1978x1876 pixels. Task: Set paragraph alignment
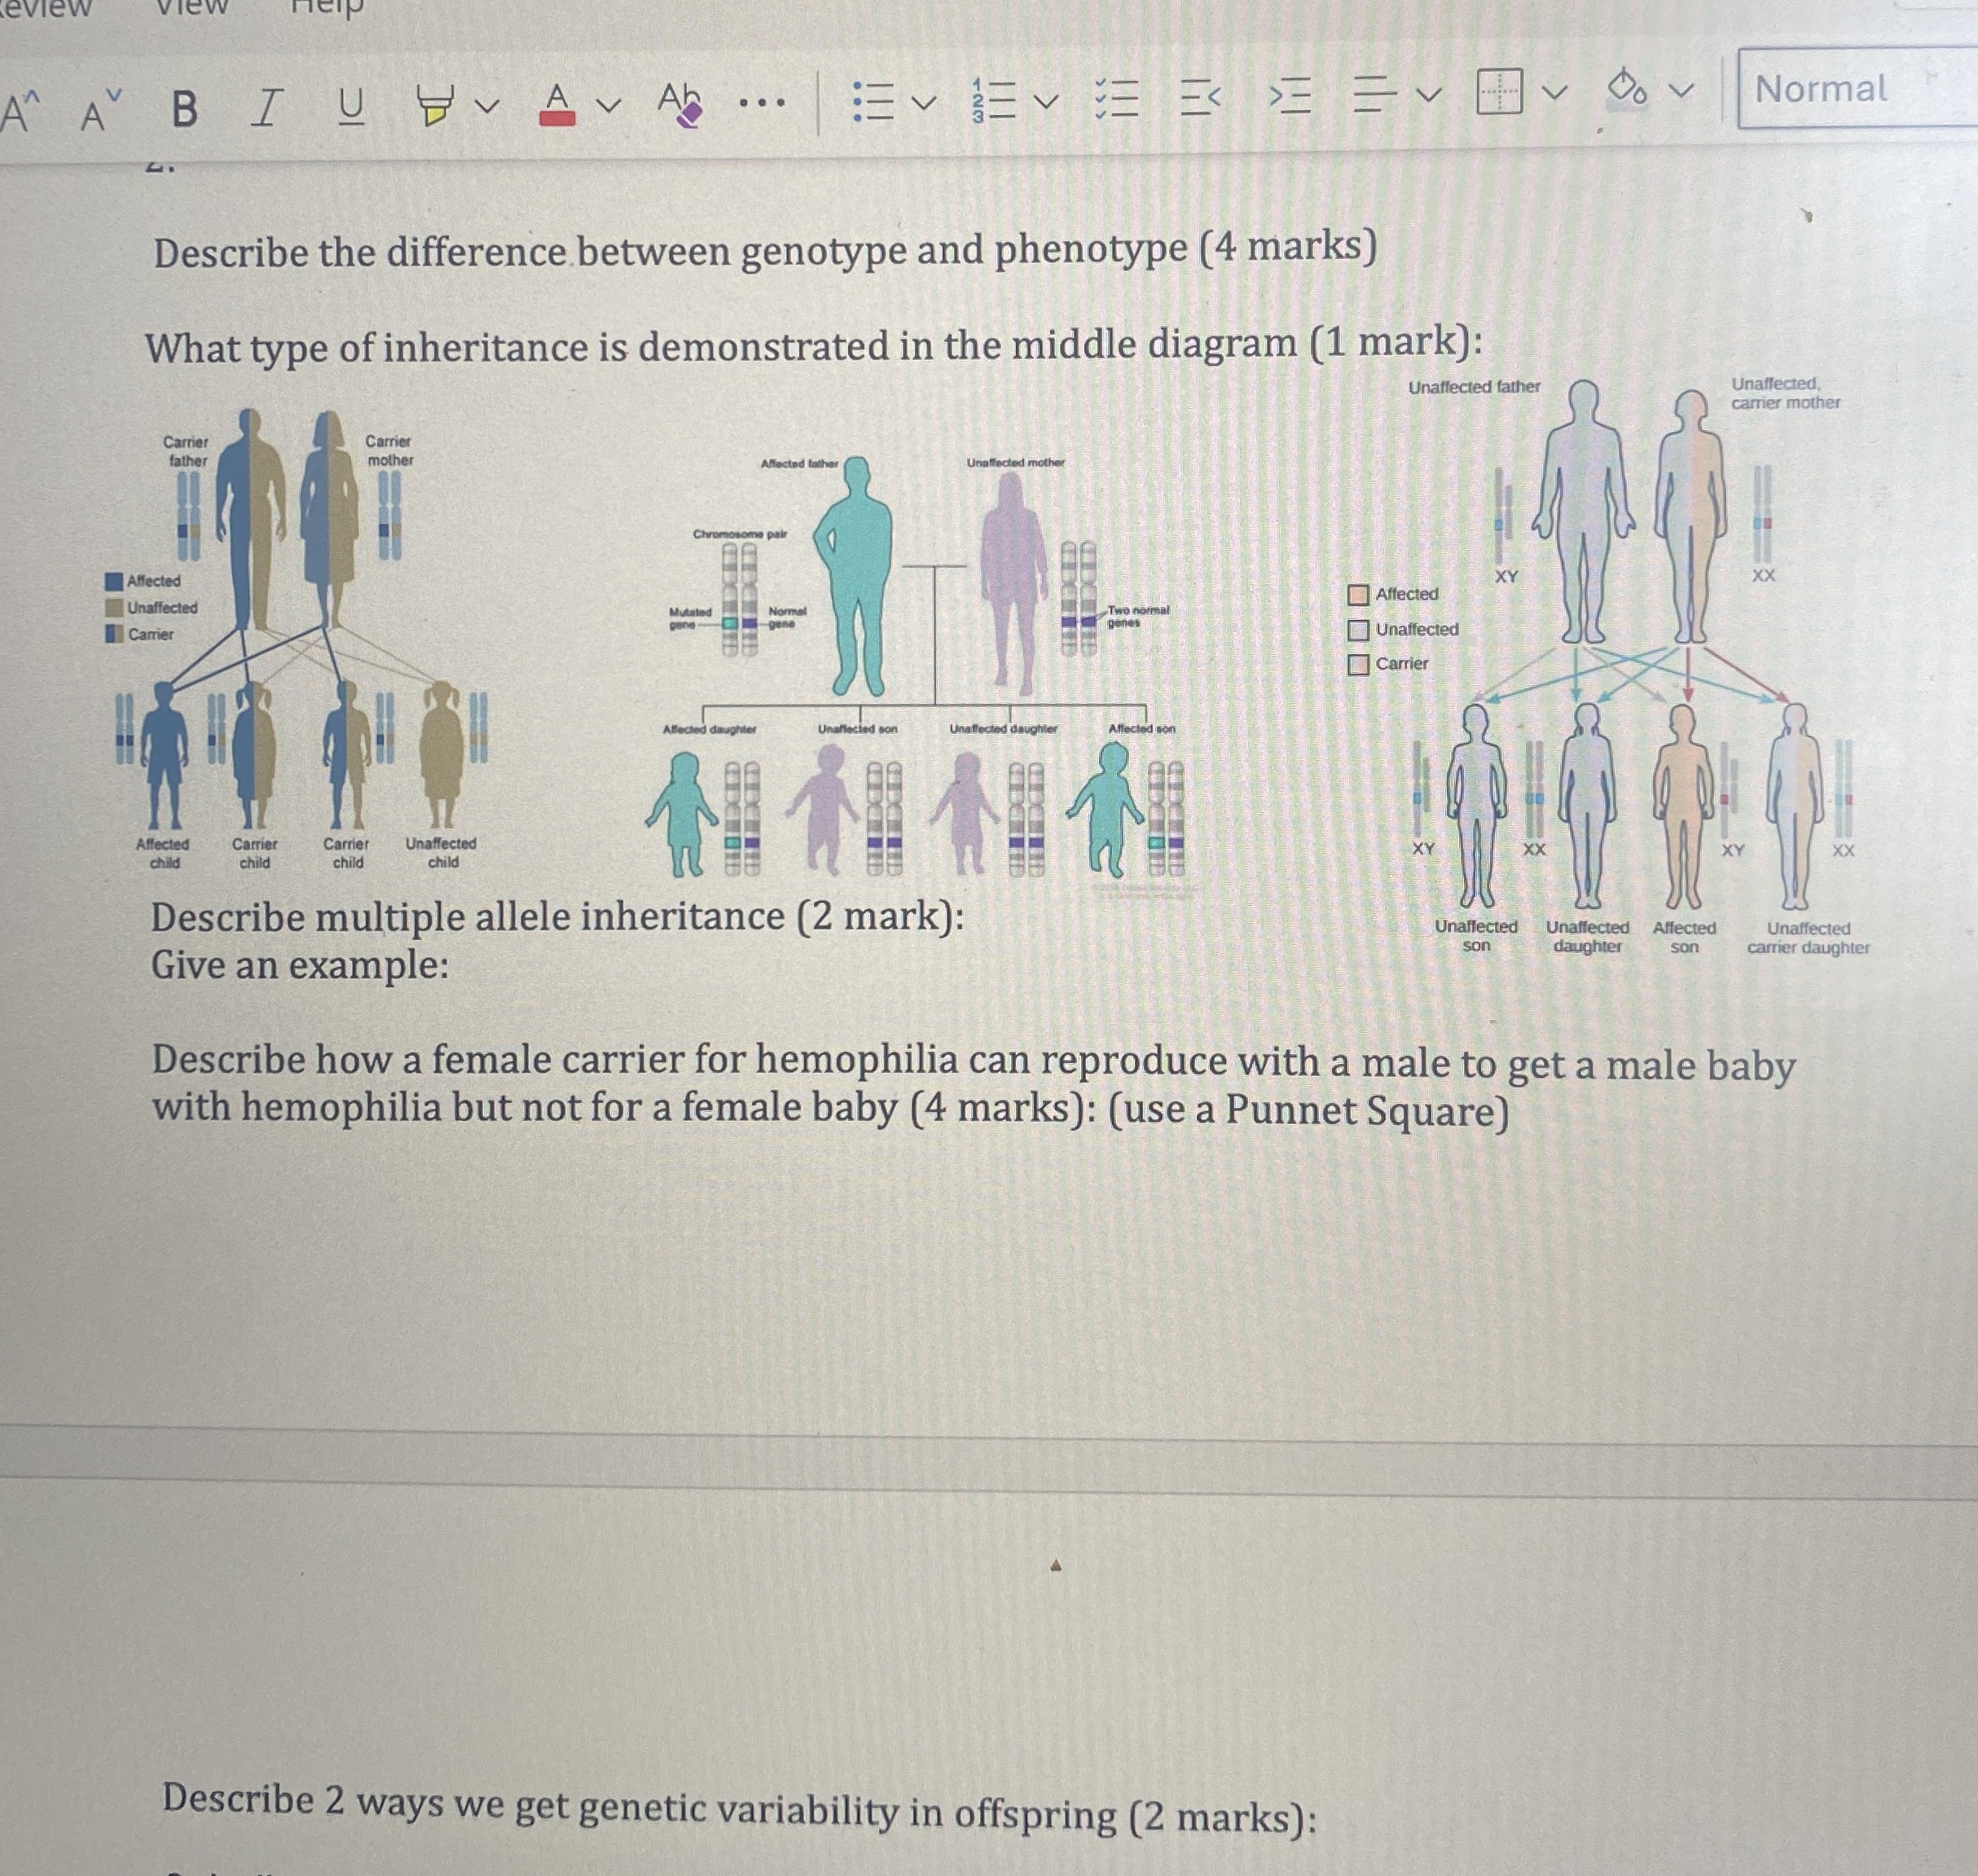(x=1376, y=95)
